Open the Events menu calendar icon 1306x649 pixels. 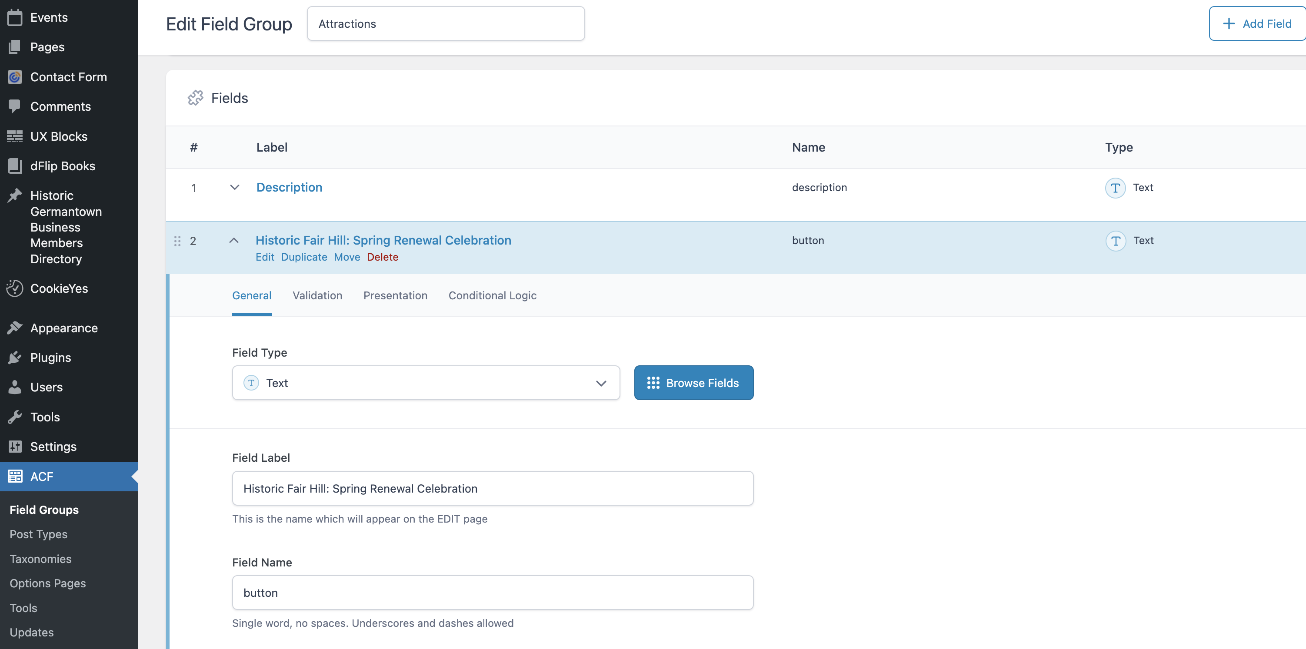point(15,18)
